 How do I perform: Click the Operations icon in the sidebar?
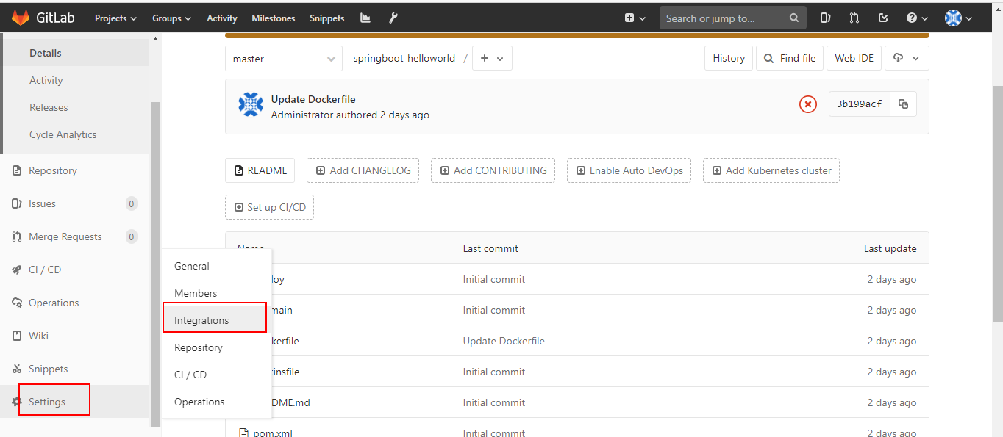tap(17, 303)
